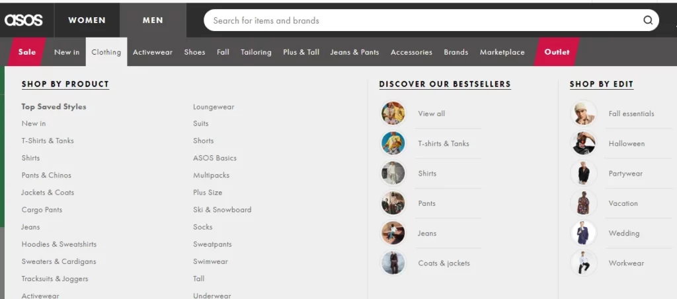Click Halloween edit text link
This screenshot has height=299, width=677.
pos(627,143)
